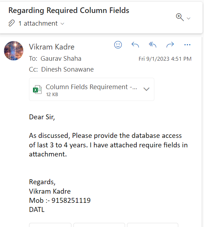
Task: Forward the email message
Action: 170,45
